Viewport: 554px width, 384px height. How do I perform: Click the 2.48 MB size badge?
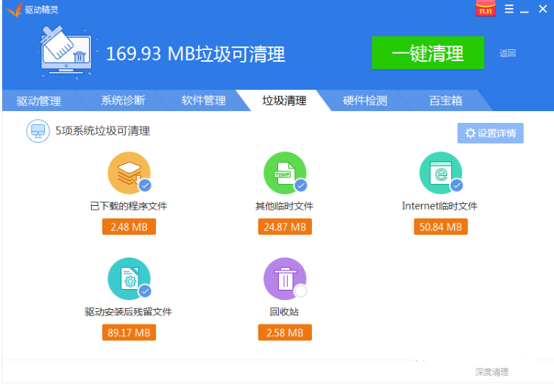point(129,227)
